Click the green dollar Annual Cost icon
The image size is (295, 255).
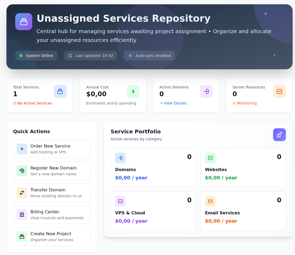coord(133,91)
